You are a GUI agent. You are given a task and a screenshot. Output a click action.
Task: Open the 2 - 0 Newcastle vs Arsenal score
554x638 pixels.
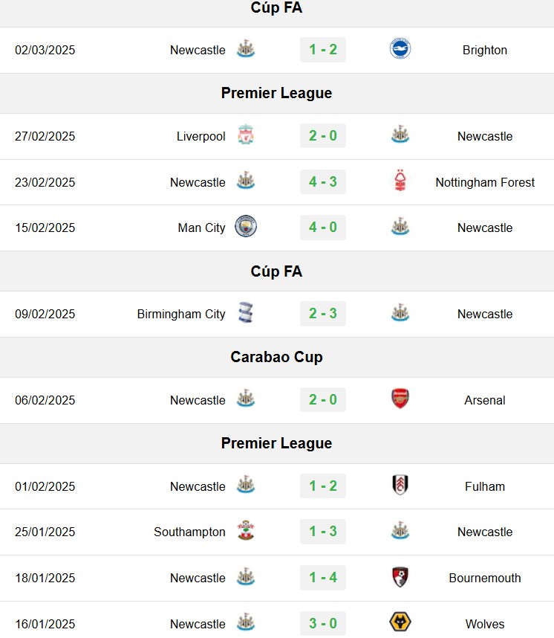click(323, 399)
